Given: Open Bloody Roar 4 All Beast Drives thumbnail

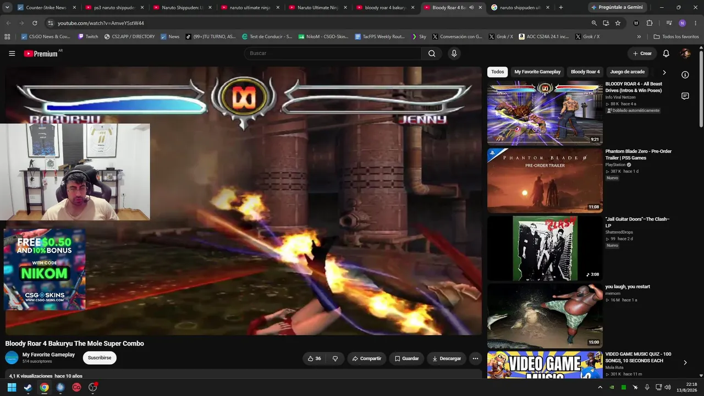Looking at the screenshot, I should (x=545, y=113).
